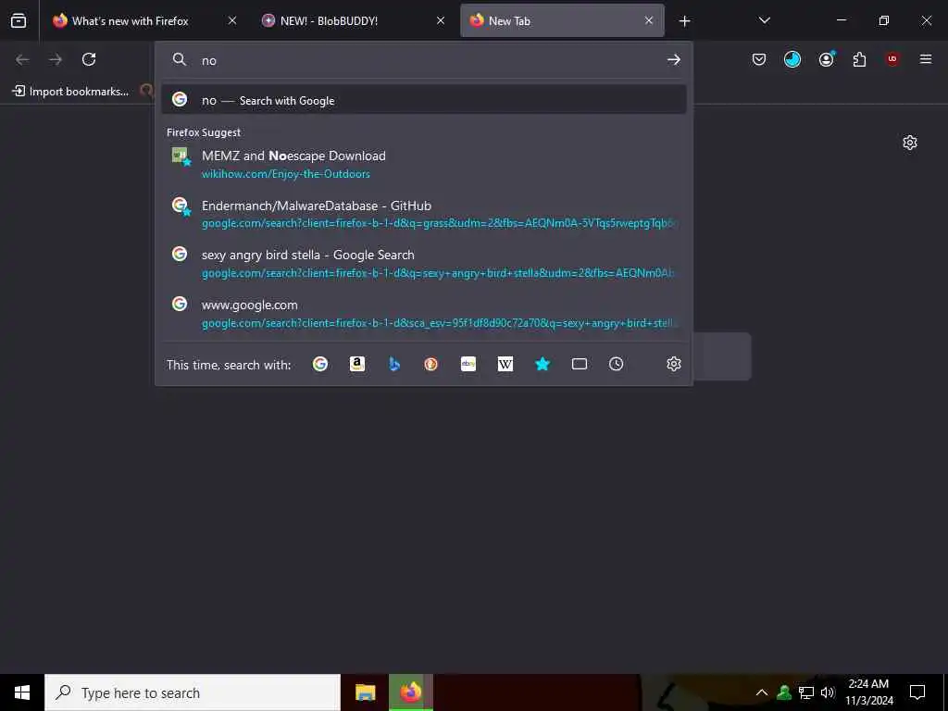
Task: Click the Firefox taskbar icon
Action: (410, 692)
